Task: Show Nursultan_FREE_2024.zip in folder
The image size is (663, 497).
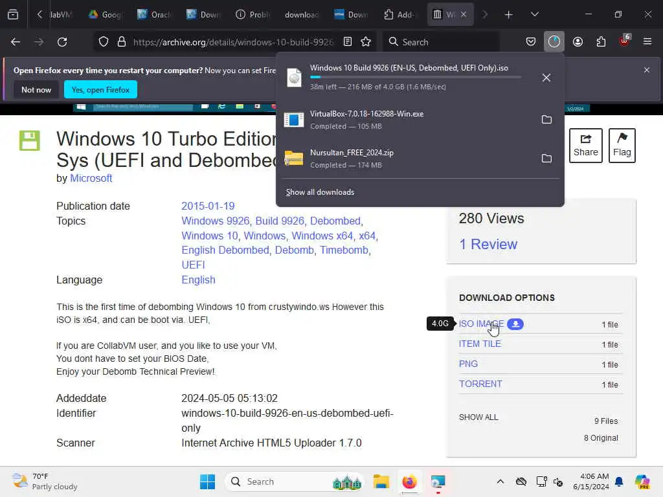Action: [546, 159]
